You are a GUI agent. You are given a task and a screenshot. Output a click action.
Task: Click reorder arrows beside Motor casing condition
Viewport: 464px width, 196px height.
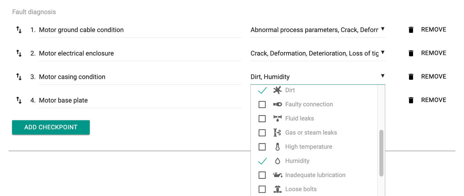(19, 77)
